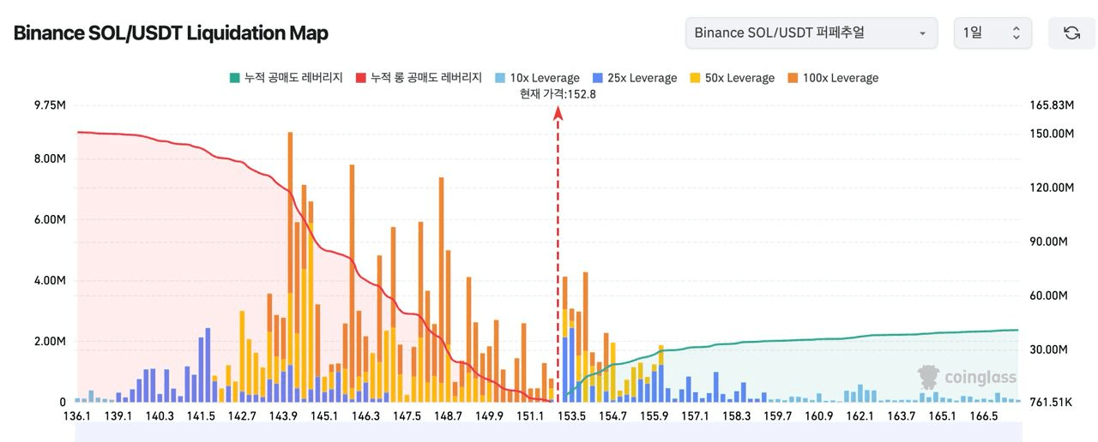Click the up/down stepper arrows beside 1일

(x=1016, y=33)
